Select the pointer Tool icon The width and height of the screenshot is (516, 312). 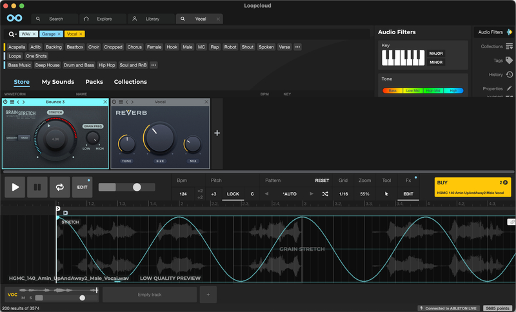(x=386, y=194)
